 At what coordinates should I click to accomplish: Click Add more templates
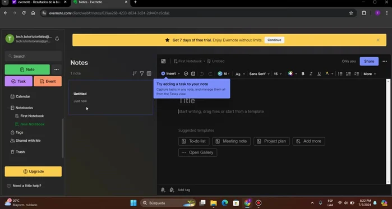point(309,141)
